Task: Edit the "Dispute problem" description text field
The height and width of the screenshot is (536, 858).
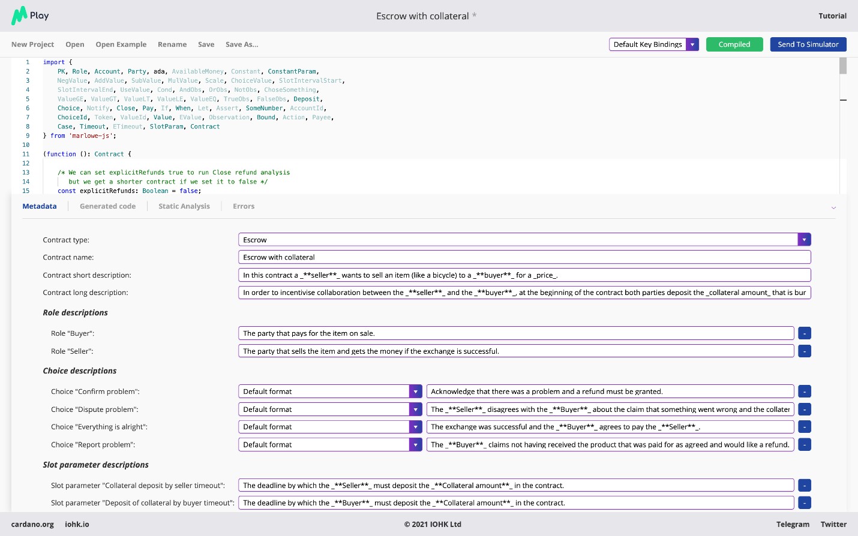Action: click(x=610, y=409)
